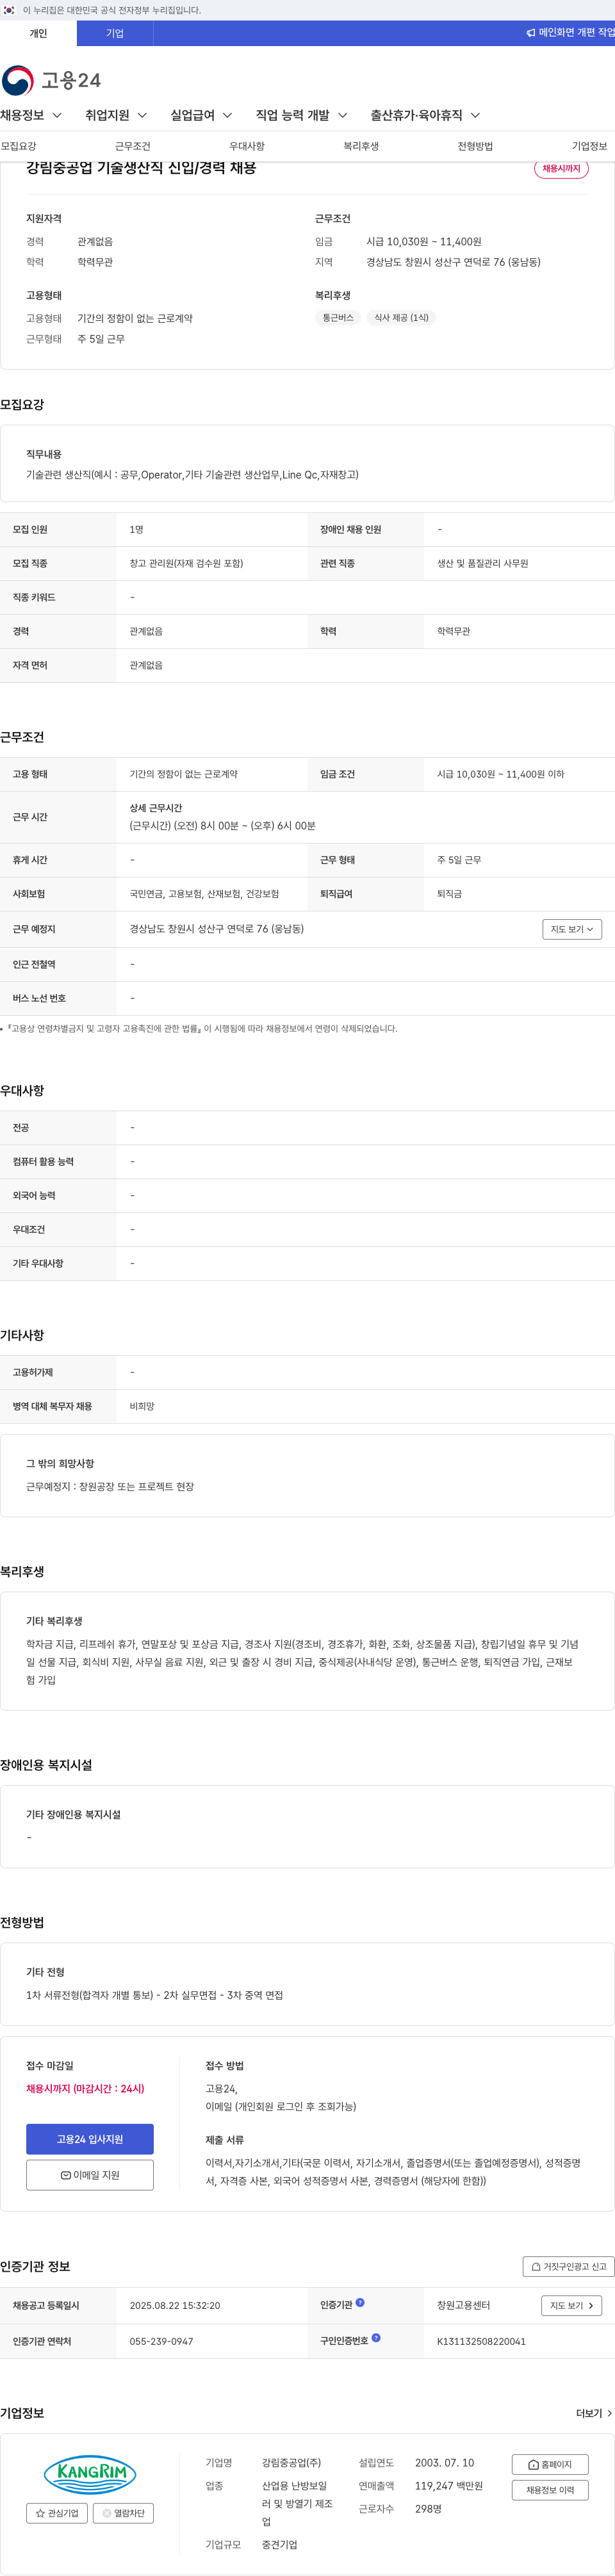Jump to 모집요강 section tab

click(x=18, y=146)
